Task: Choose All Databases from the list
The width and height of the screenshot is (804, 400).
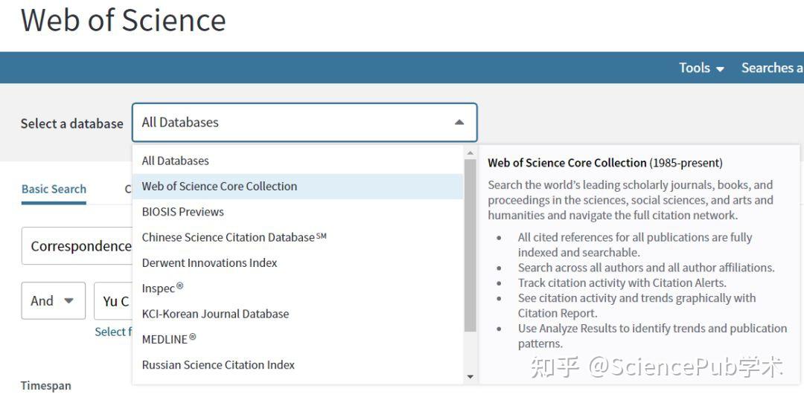Action: click(176, 161)
